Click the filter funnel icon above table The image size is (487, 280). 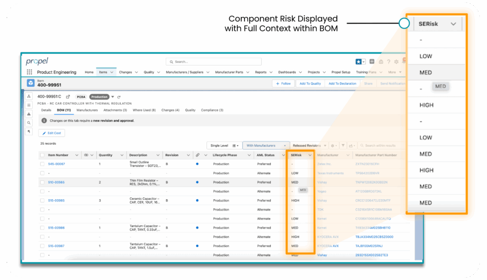(x=343, y=145)
